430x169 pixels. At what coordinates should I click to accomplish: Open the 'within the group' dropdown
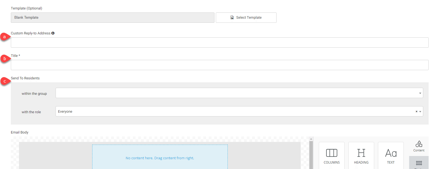tap(239, 93)
